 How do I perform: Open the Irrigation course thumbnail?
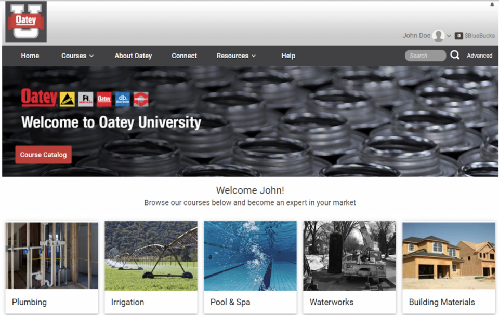pos(151,255)
